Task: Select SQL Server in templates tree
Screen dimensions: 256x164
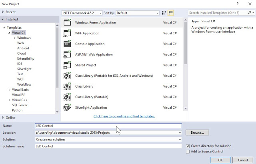Action: (20, 105)
